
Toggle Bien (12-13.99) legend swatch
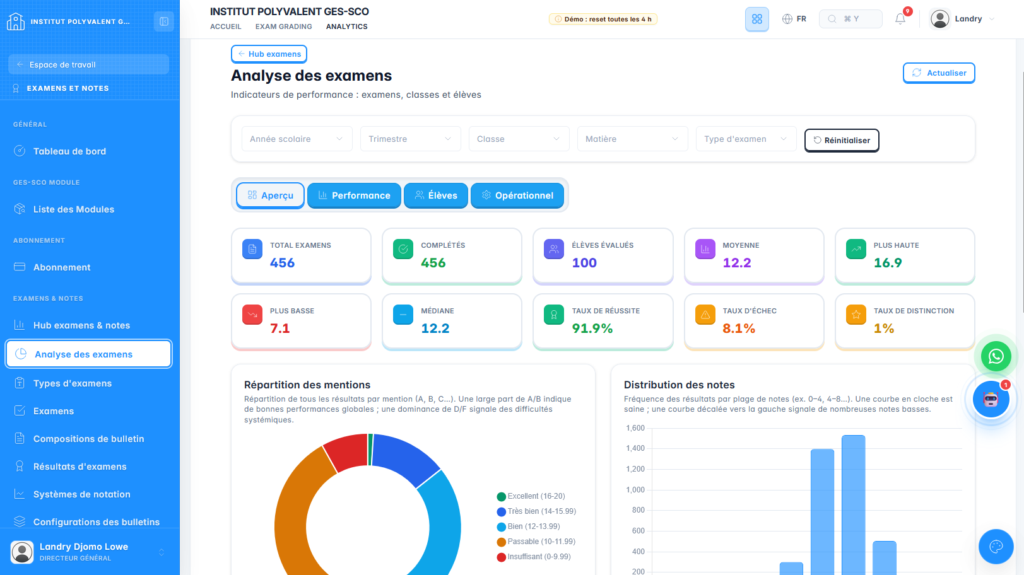click(501, 527)
